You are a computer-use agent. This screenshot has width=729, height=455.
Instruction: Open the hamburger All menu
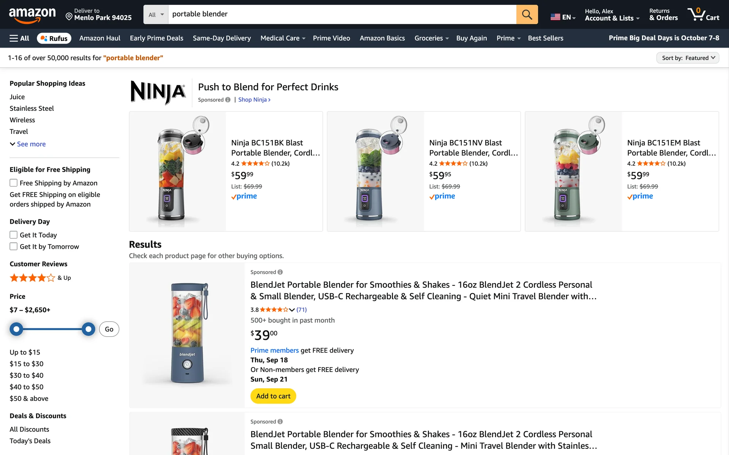(x=19, y=38)
